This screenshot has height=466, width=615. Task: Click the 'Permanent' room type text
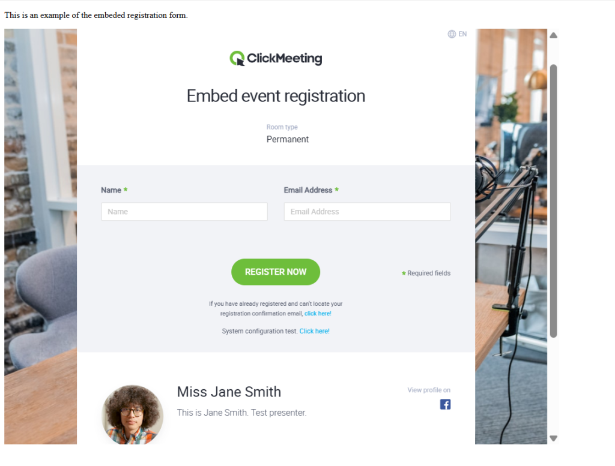coord(288,139)
